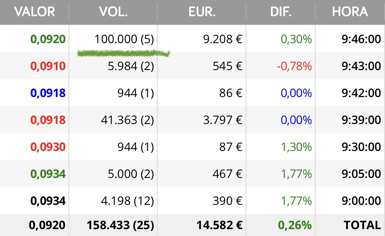Click the 467 € amount

[x=227, y=174]
